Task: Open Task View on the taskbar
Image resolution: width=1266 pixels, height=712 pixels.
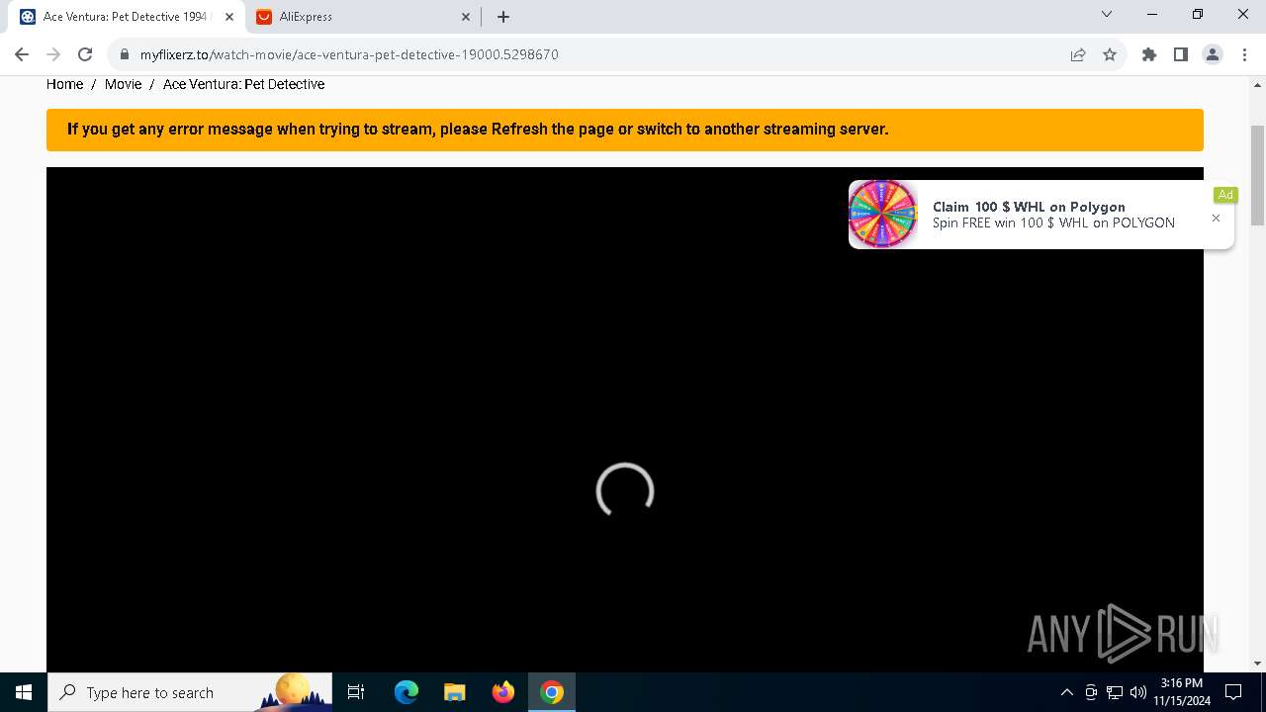Action: tap(356, 692)
